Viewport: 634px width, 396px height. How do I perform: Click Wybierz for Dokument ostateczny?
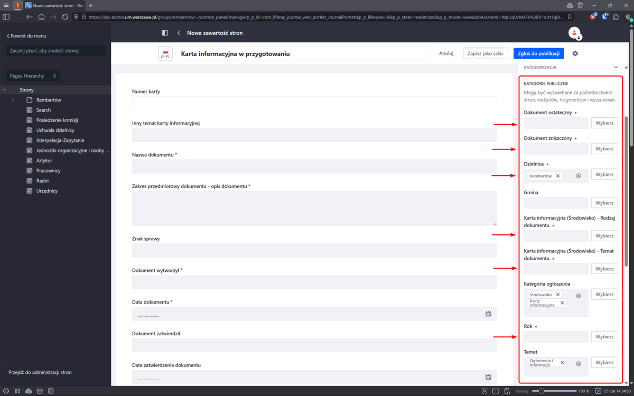click(604, 123)
